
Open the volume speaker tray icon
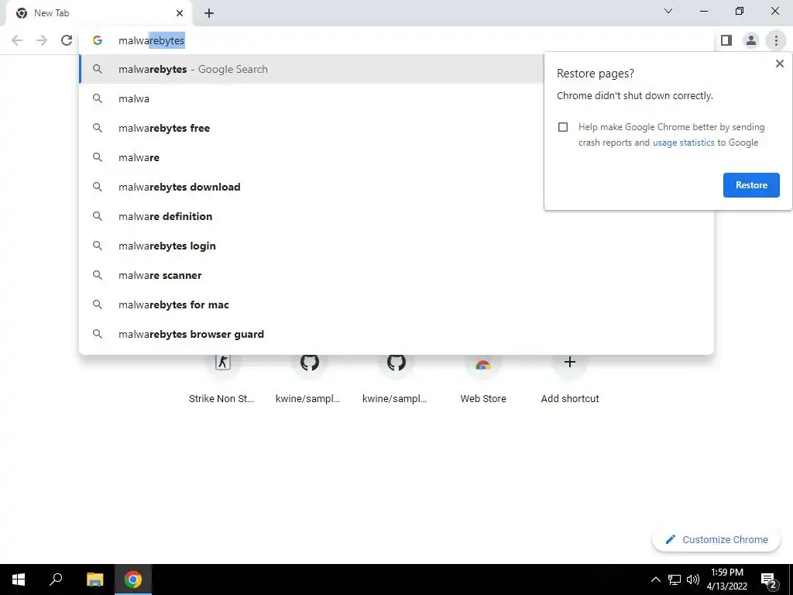click(x=693, y=580)
